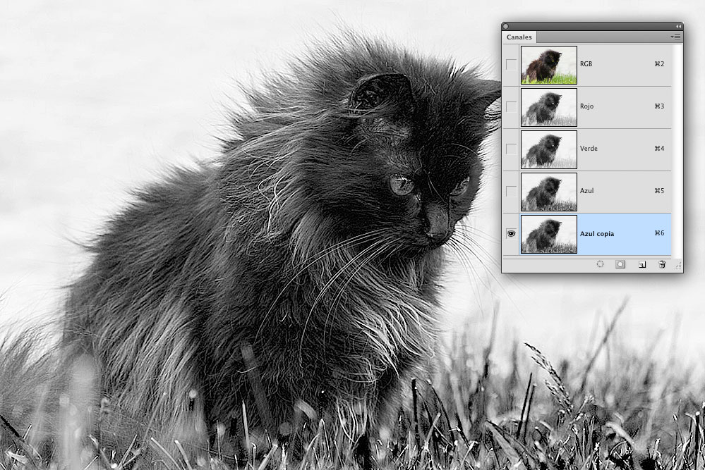This screenshot has width=705, height=470.
Task: Click the Azul copia channel name
Action: (596, 233)
